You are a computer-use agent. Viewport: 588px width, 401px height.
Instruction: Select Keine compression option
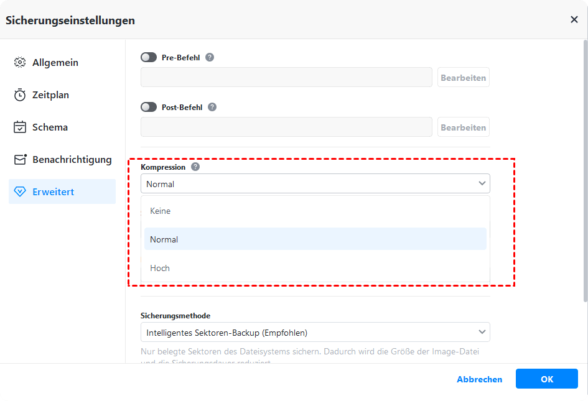pyautogui.click(x=161, y=211)
